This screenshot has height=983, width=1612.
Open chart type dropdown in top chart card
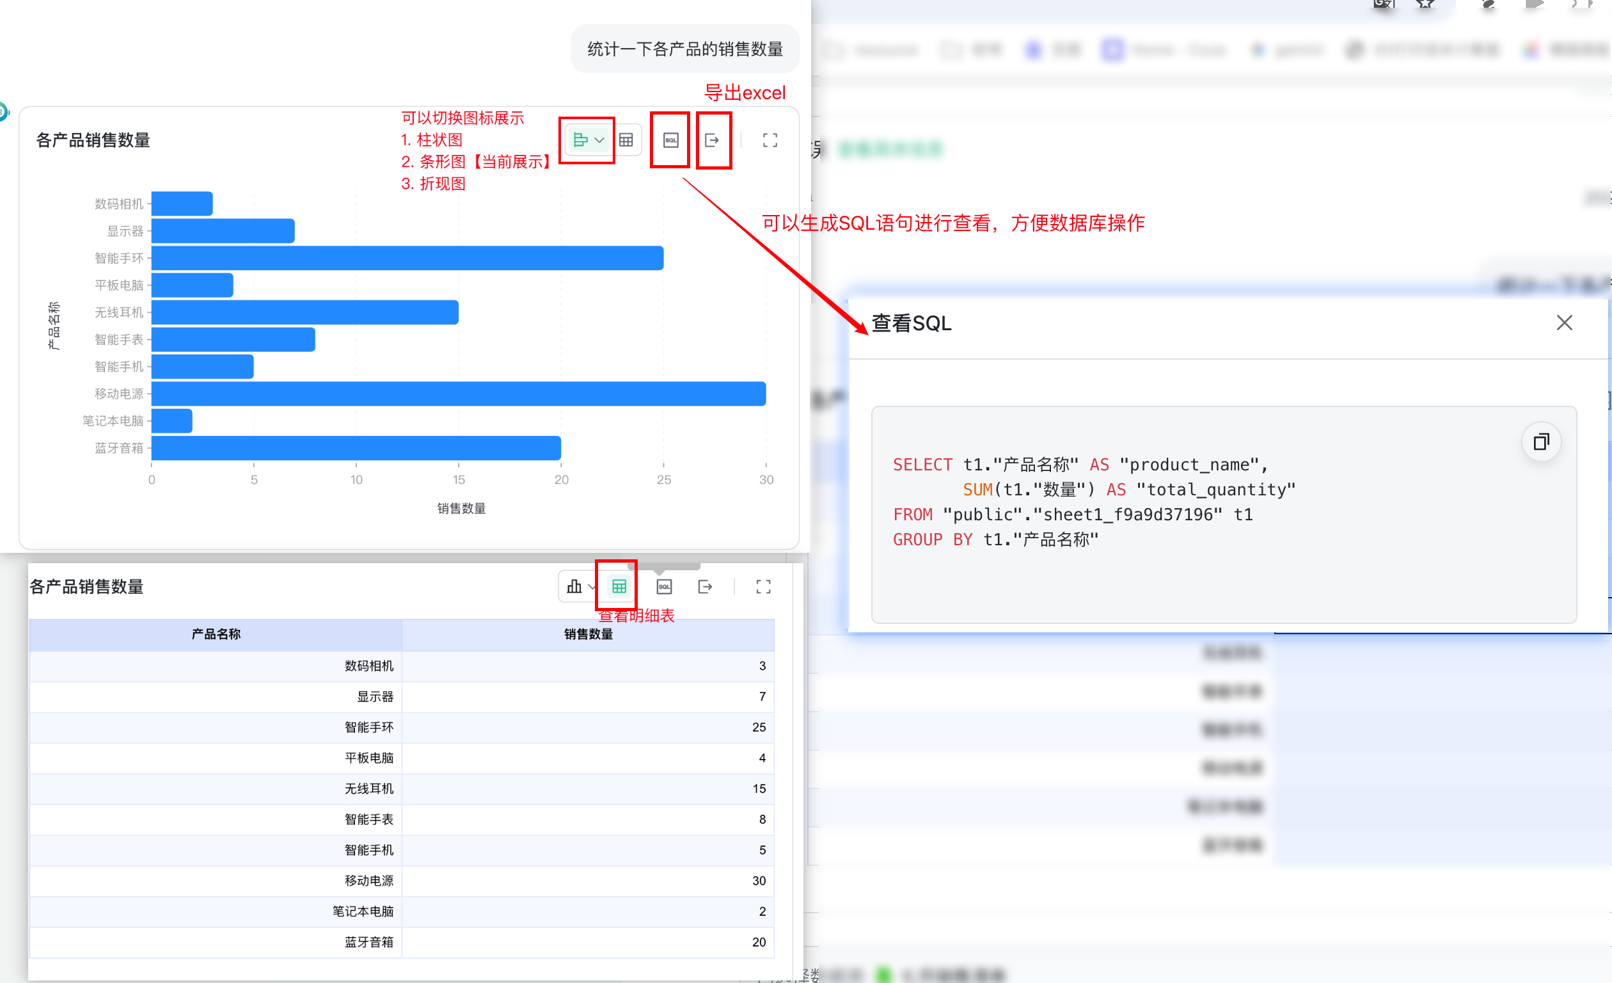pyautogui.click(x=587, y=140)
